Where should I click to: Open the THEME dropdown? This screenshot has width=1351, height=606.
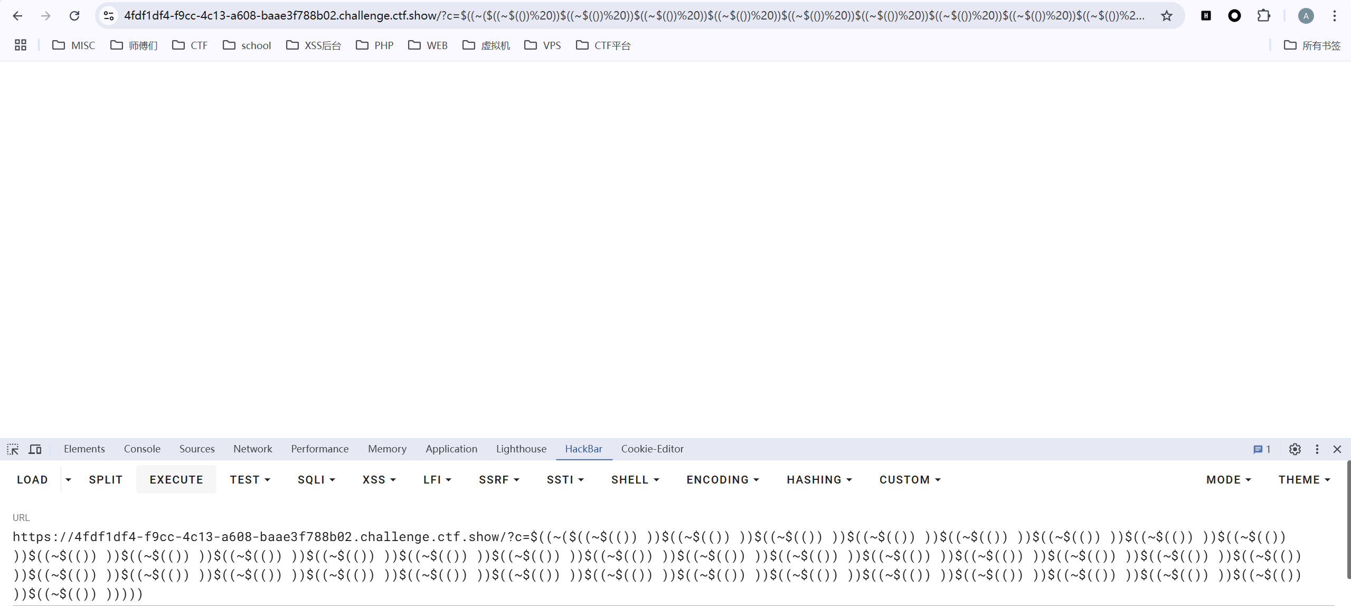[x=1304, y=480]
